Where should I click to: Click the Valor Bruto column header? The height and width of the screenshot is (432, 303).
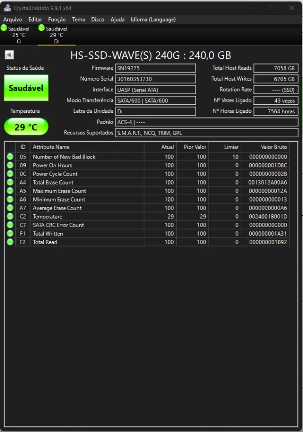coord(265,147)
